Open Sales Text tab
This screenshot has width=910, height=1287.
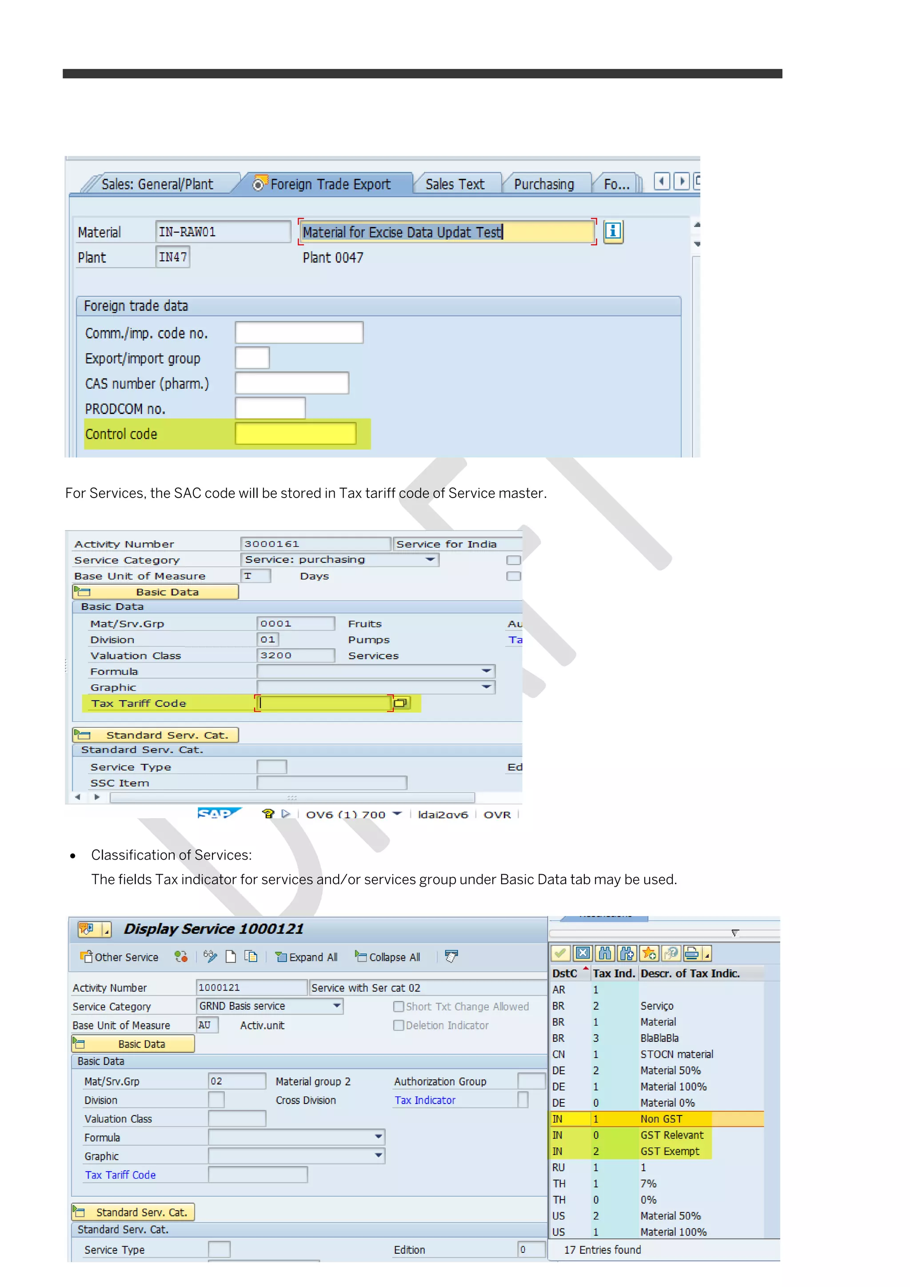click(455, 184)
